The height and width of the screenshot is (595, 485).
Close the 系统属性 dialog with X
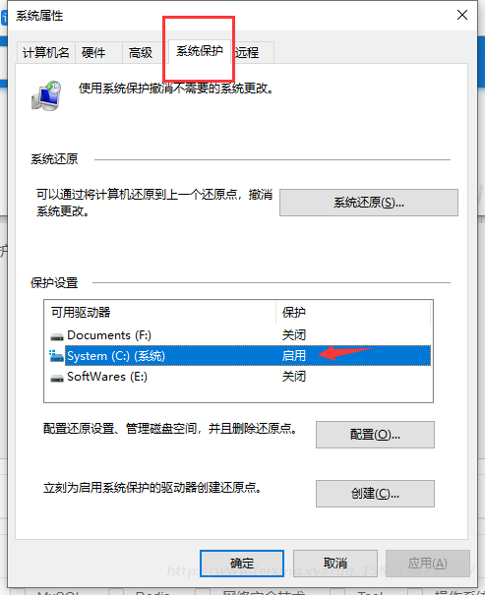[461, 15]
